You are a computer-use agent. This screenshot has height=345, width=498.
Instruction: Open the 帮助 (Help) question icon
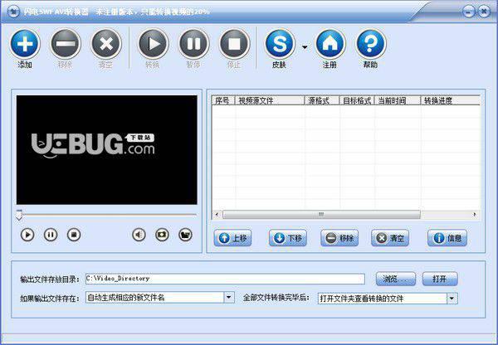371,44
